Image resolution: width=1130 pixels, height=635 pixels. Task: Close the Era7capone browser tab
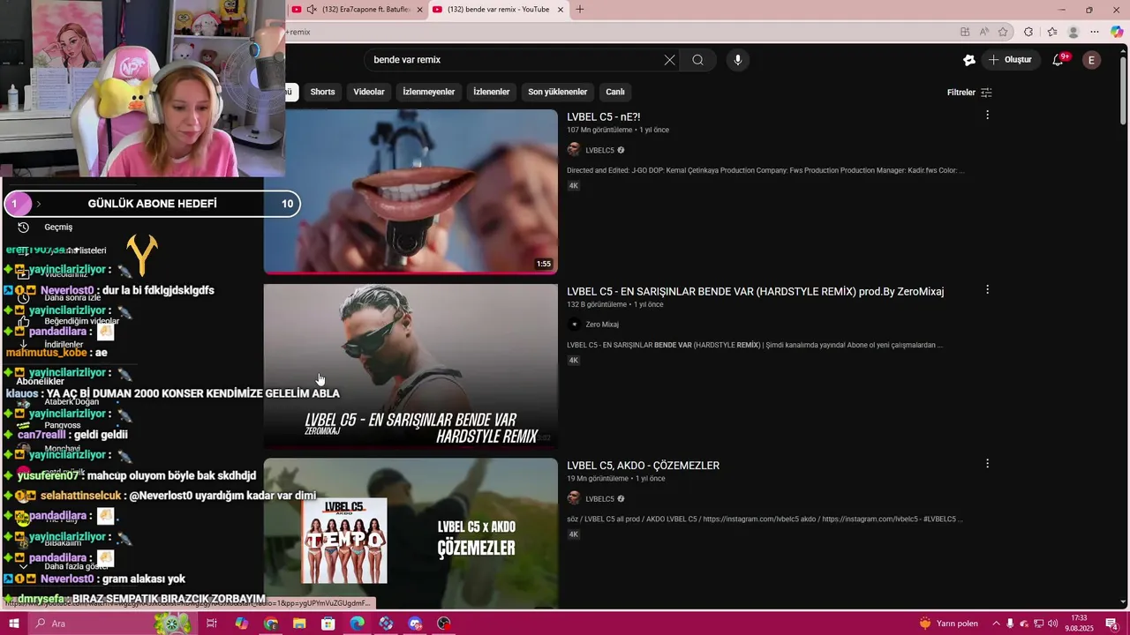click(x=419, y=10)
